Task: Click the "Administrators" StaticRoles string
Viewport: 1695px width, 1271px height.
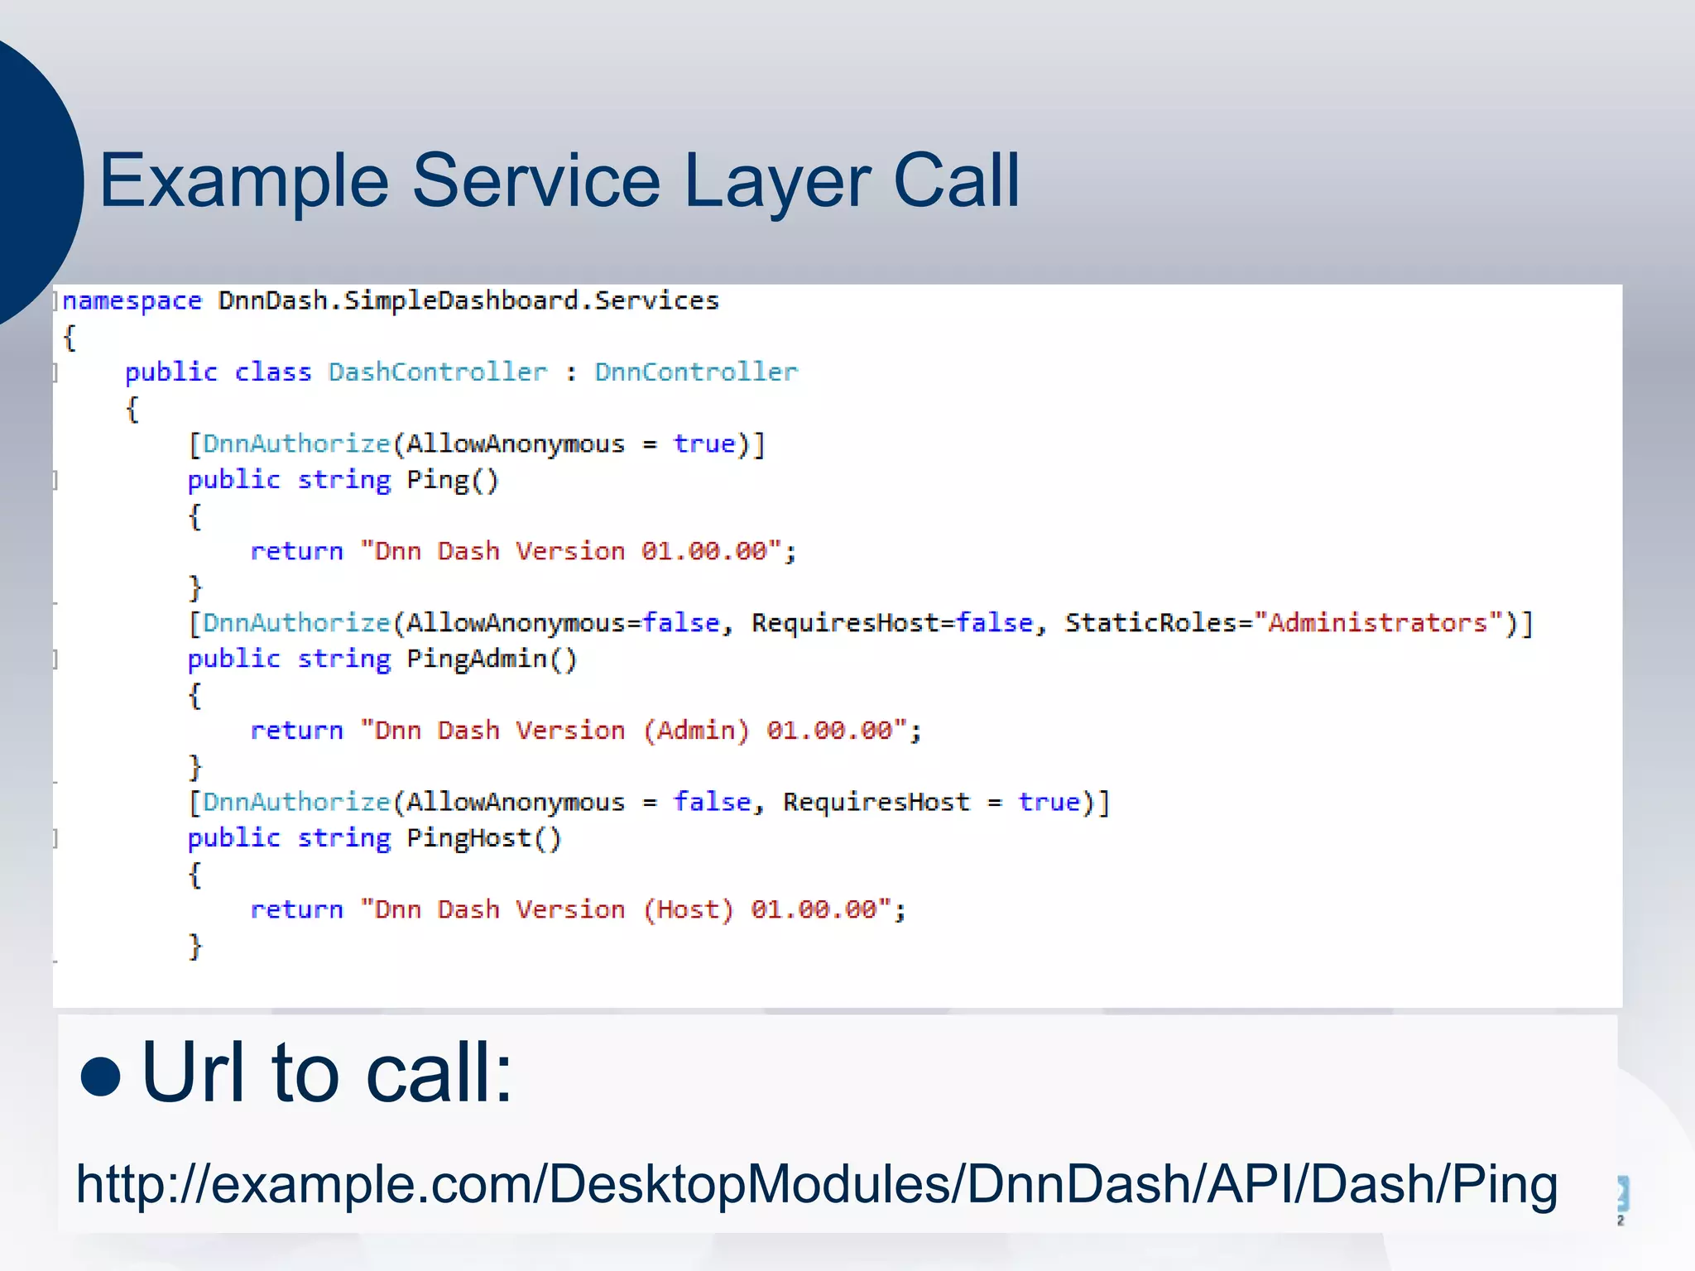Action: 1377,623
